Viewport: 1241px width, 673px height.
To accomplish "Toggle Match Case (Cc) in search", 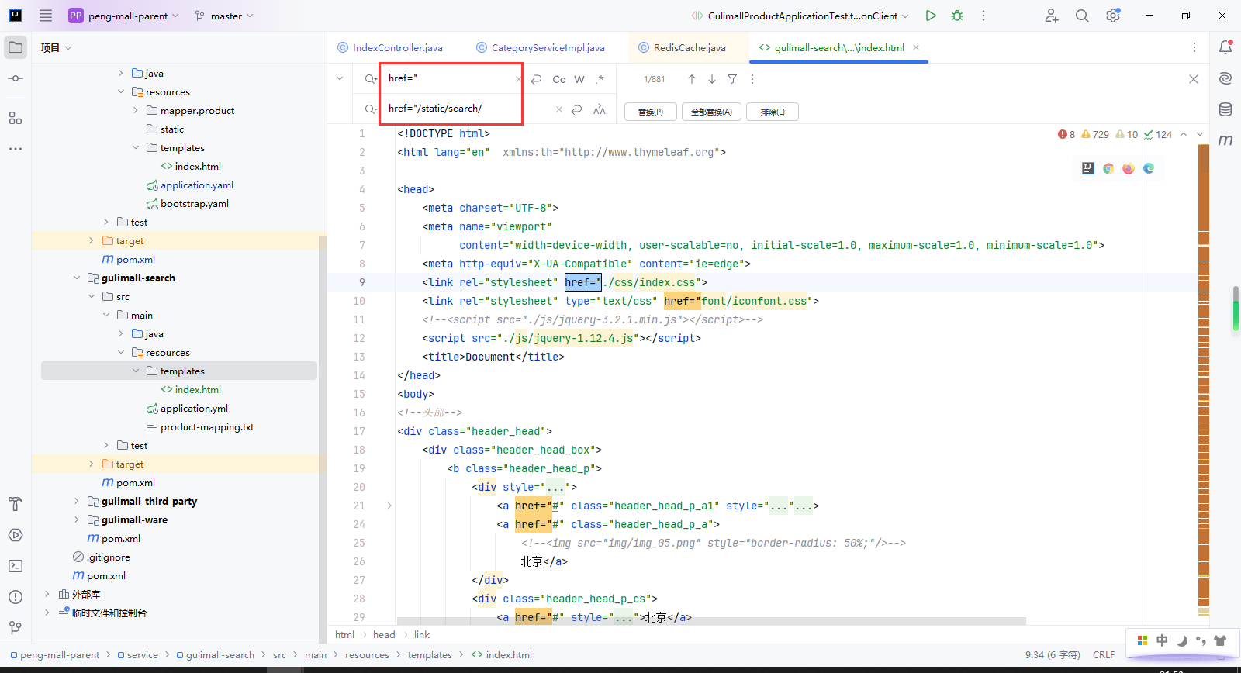I will tap(559, 79).
